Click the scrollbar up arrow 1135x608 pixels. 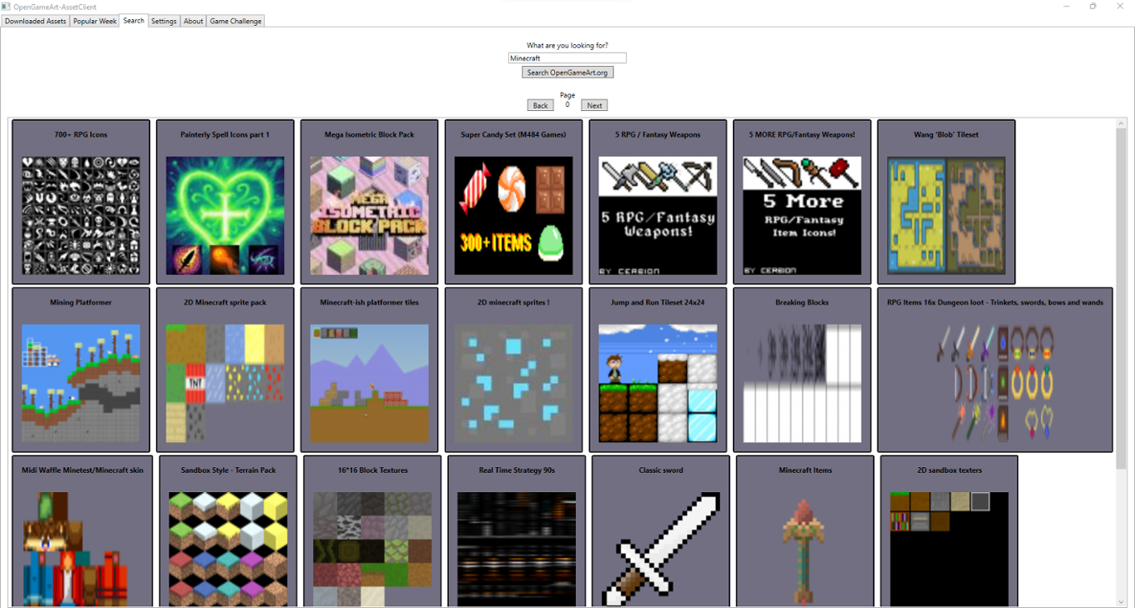click(x=1122, y=123)
